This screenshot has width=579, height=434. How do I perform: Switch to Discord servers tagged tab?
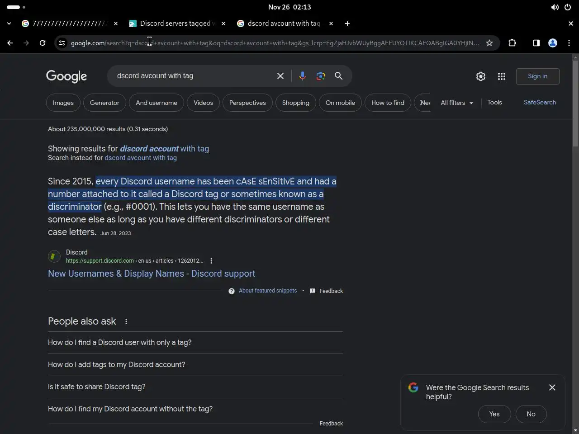(x=177, y=24)
